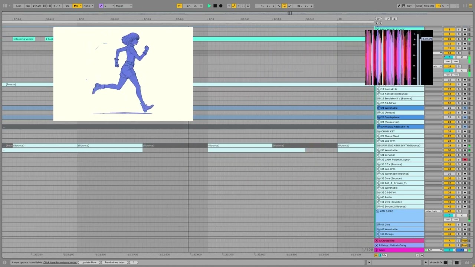Click the Punch-Out switch icon
The height and width of the screenshot is (267, 475).
[x=290, y=6]
